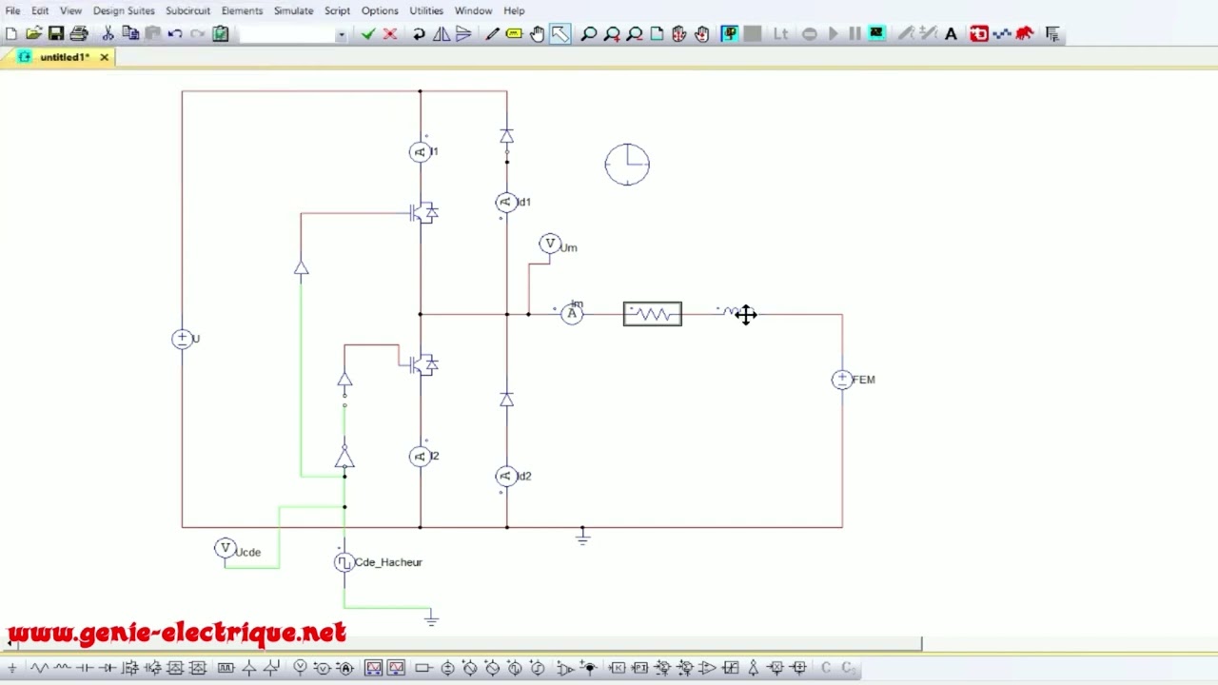Open the Design Suites menu
This screenshot has height=685, width=1218.
(124, 10)
